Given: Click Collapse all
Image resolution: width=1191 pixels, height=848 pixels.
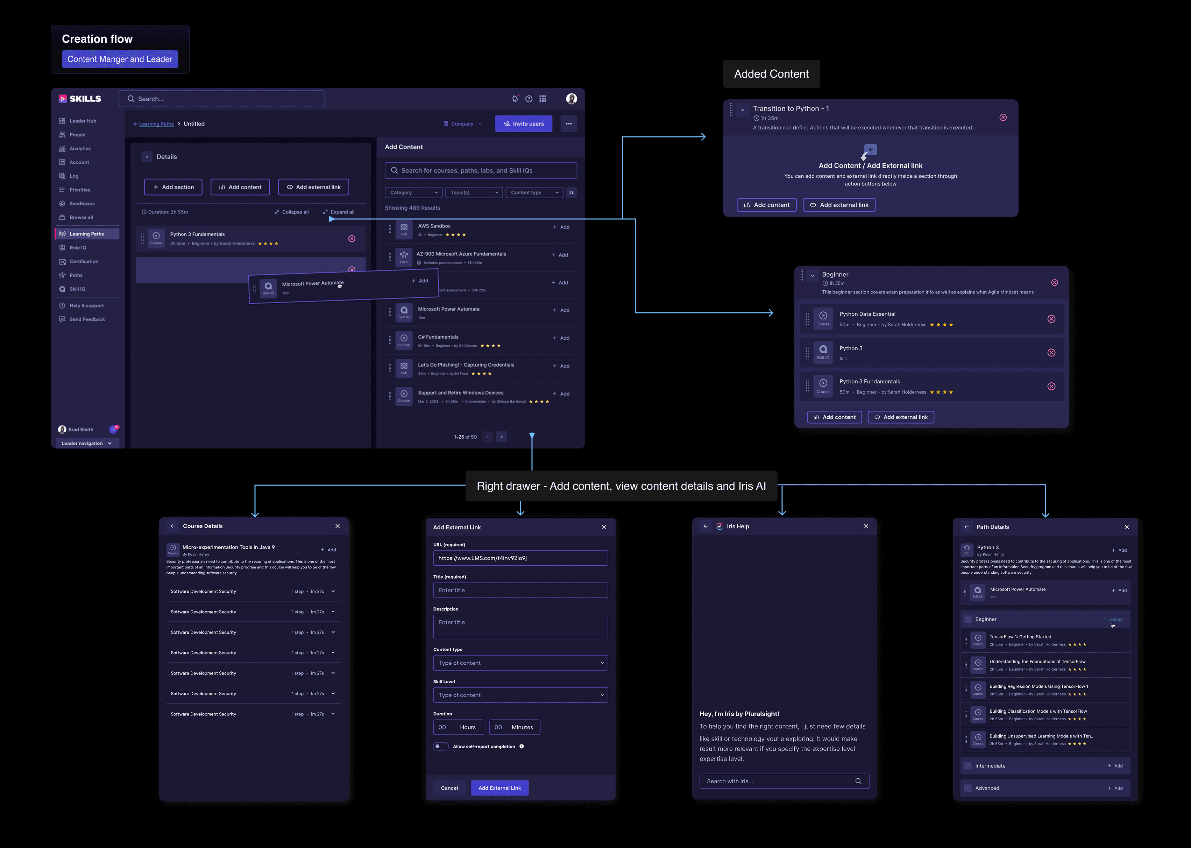Looking at the screenshot, I should click(x=291, y=212).
